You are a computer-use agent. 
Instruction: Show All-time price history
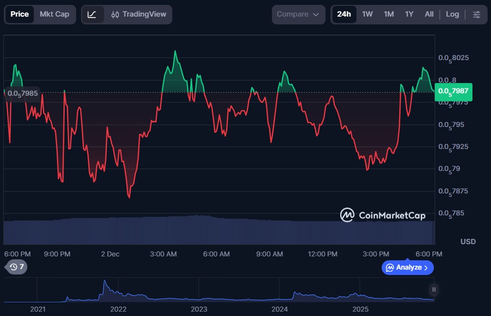[x=429, y=14]
